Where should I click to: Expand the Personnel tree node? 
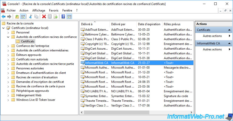[x=8, y=32]
